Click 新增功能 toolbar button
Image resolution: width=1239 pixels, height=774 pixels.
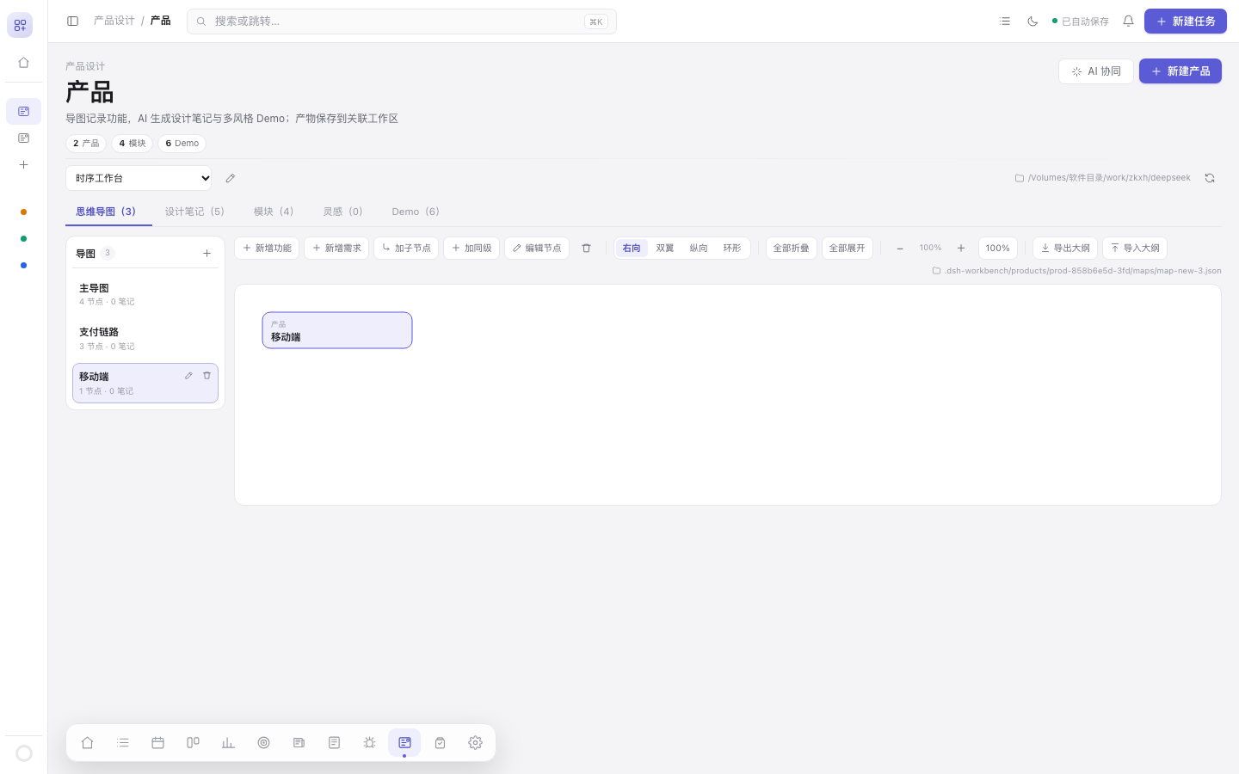[267, 248]
